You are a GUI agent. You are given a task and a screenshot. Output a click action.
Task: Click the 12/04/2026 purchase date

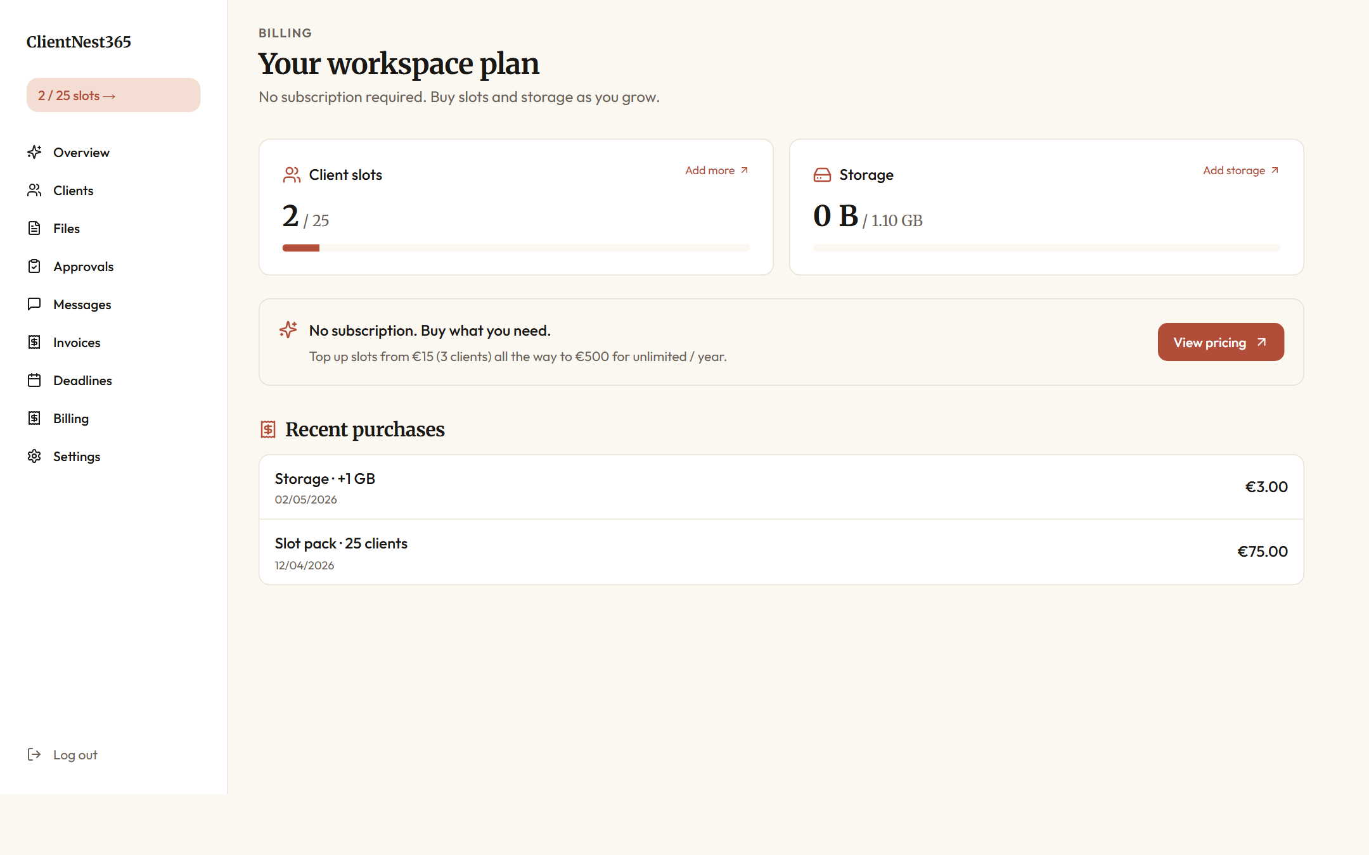304,566
